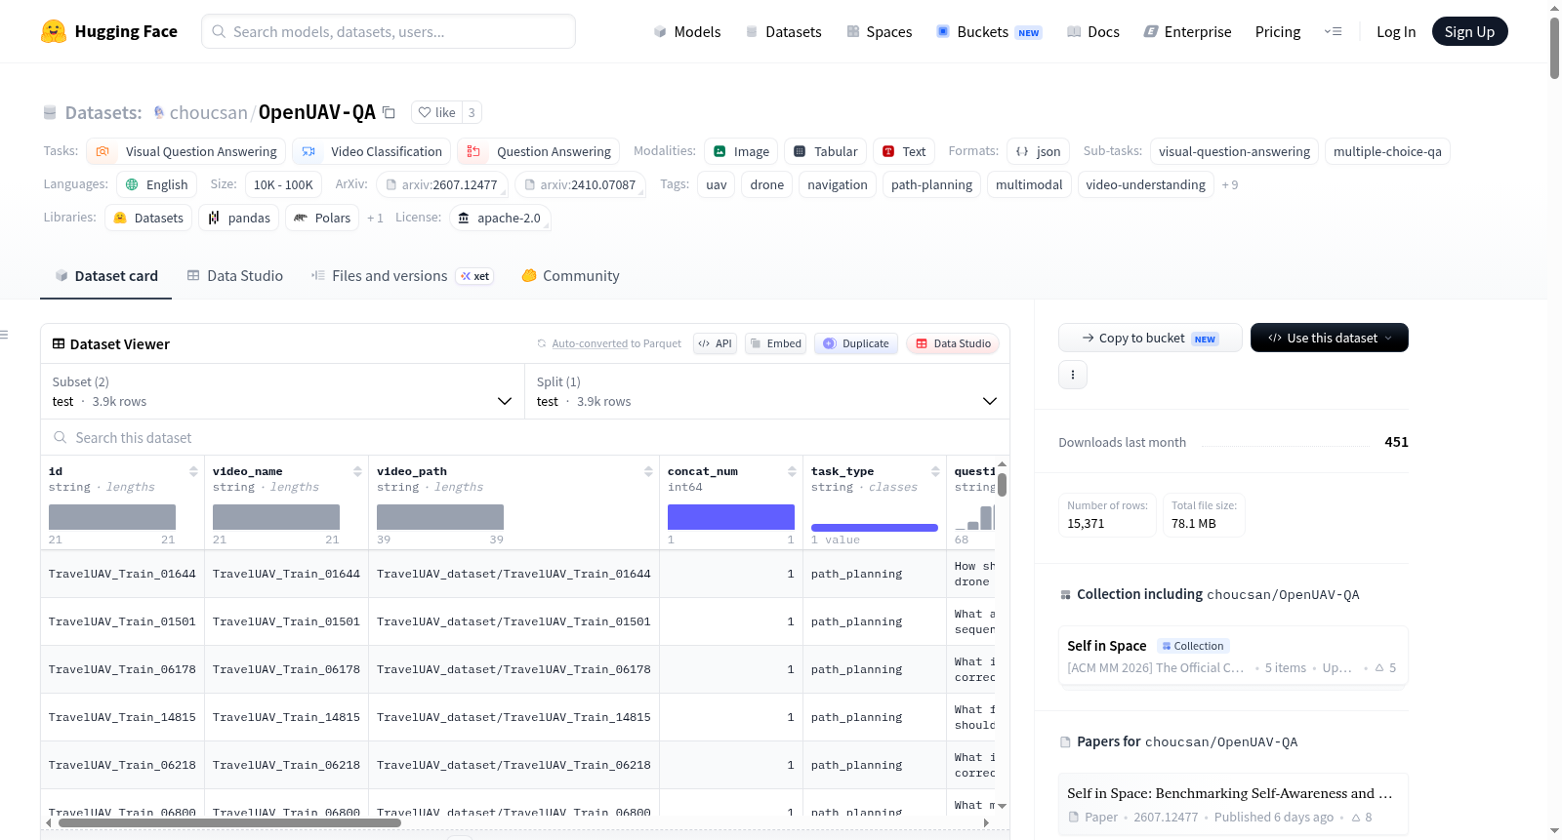Click the left sidebar collapse handle icon
The height and width of the screenshot is (840, 1562).
click(4, 335)
